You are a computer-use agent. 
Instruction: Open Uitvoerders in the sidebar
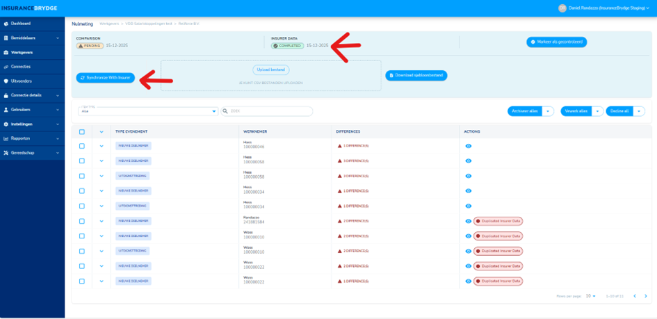32,81
